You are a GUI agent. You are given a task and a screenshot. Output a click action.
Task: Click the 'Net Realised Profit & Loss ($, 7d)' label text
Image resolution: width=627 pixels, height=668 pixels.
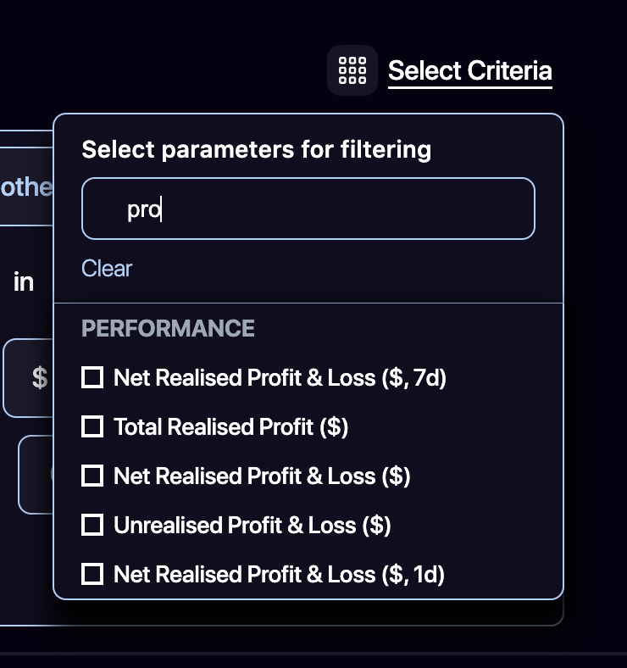(x=280, y=377)
